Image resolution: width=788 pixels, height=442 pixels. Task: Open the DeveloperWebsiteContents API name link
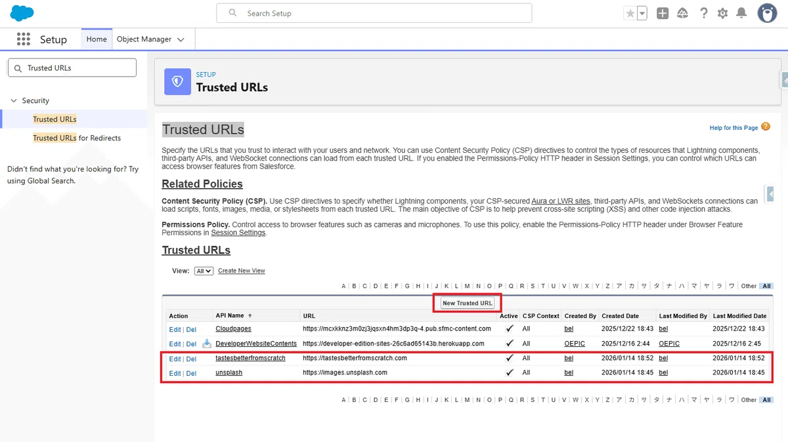(256, 343)
